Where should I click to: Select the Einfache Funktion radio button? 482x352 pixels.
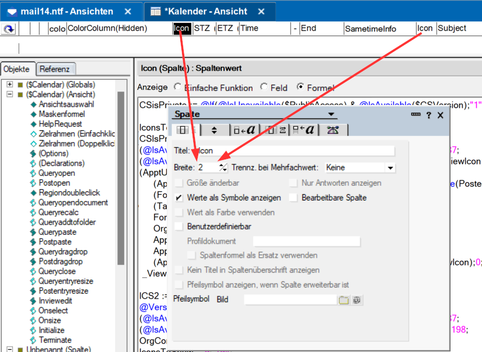pyautogui.click(x=178, y=88)
